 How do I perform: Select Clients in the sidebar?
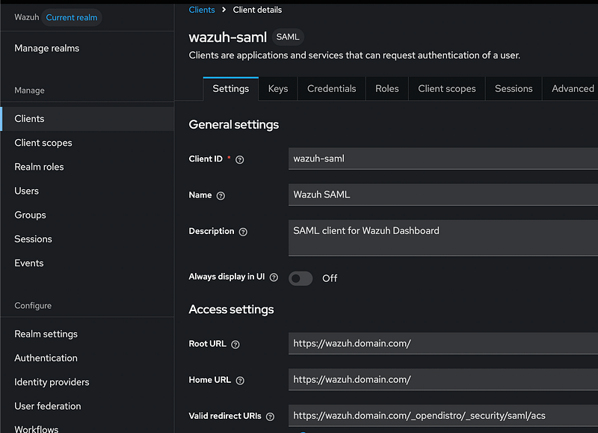tap(87, 119)
